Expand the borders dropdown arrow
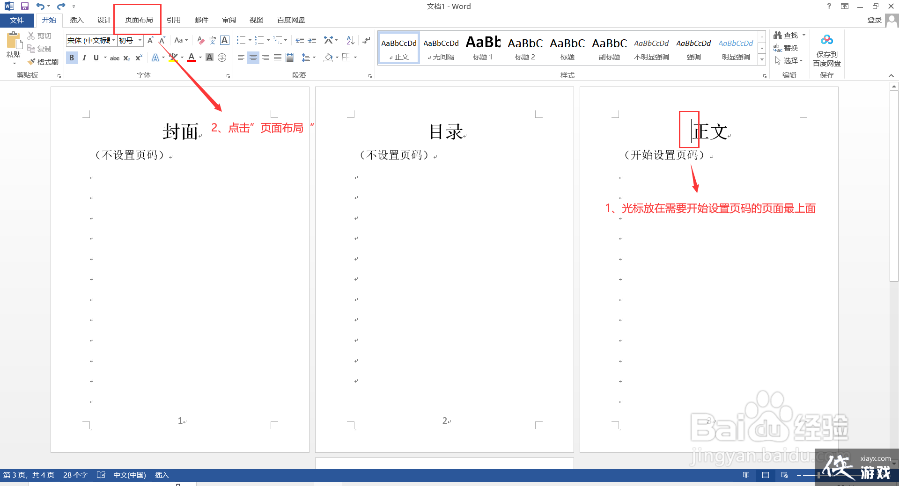Image resolution: width=899 pixels, height=486 pixels. point(355,58)
